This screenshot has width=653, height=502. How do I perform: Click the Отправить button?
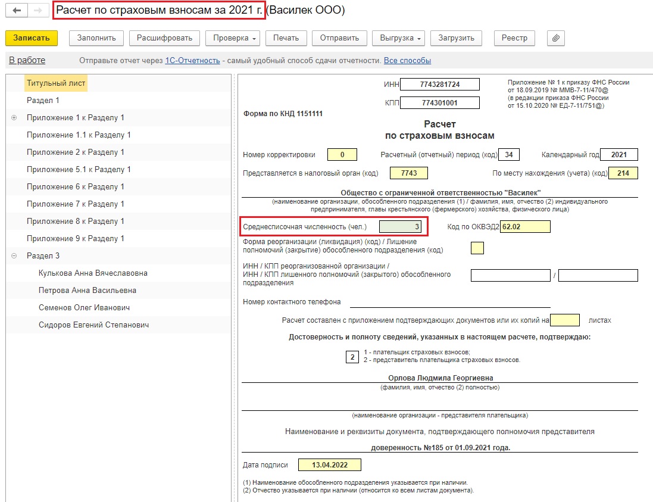pyautogui.click(x=339, y=38)
